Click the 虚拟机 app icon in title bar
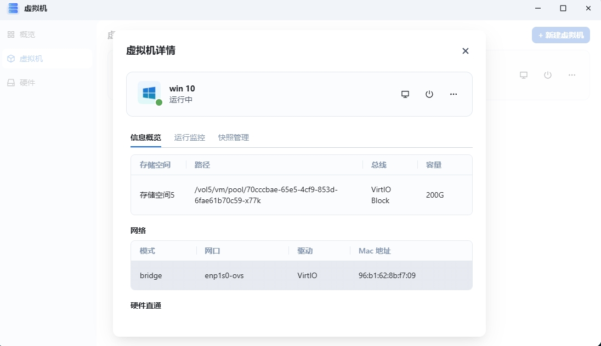The height and width of the screenshot is (346, 601). [x=13, y=8]
